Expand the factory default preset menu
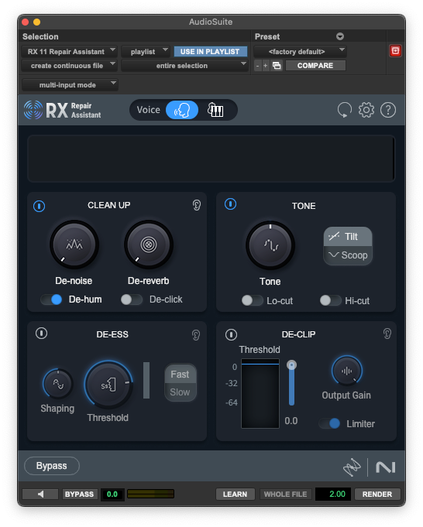 pyautogui.click(x=300, y=51)
